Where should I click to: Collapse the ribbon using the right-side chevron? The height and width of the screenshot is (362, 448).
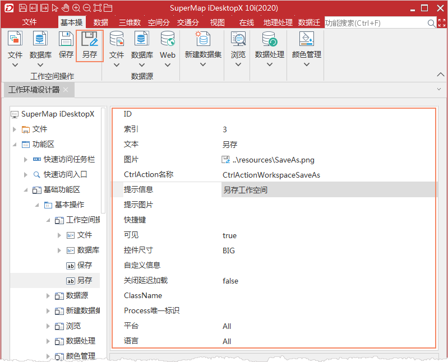439,75
